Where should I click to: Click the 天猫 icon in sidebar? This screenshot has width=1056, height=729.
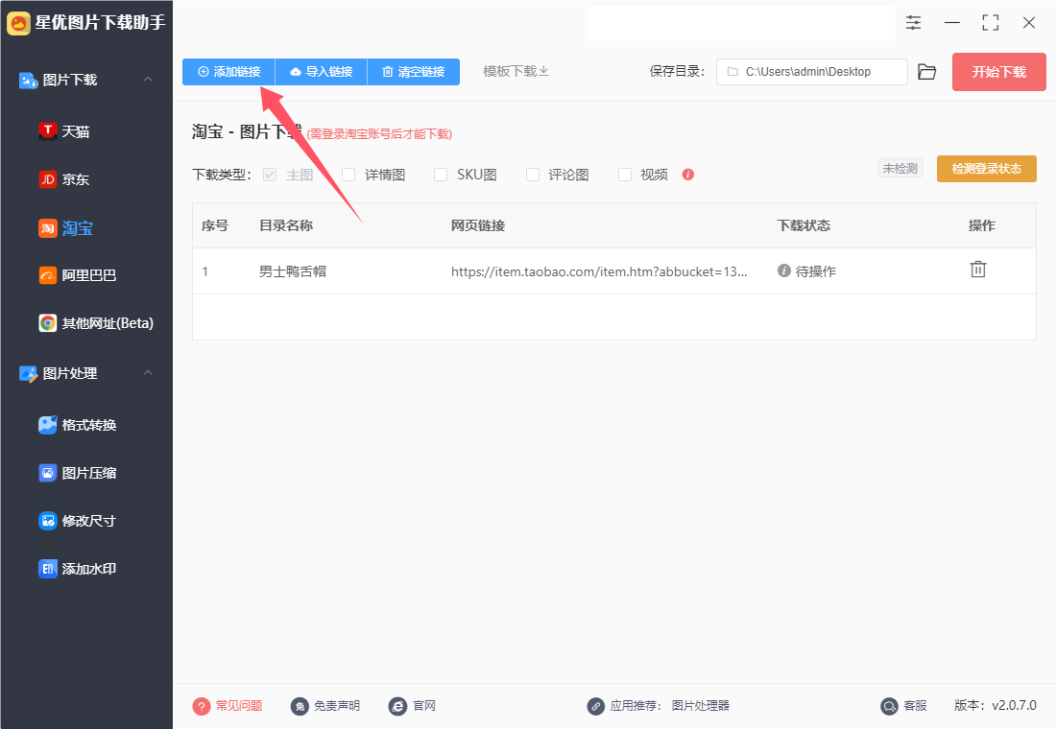(x=47, y=131)
